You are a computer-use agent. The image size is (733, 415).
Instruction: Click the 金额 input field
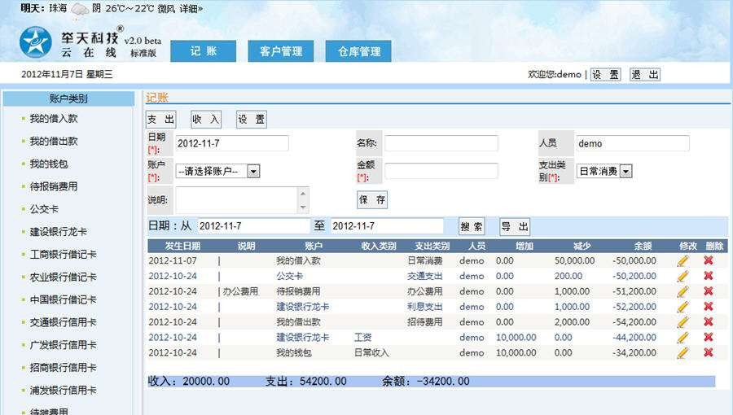(x=441, y=171)
